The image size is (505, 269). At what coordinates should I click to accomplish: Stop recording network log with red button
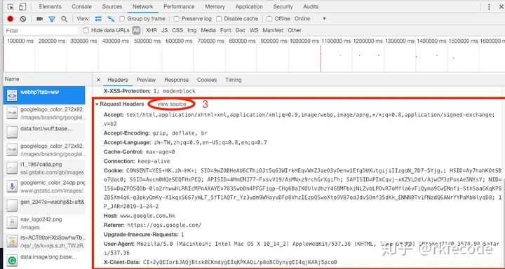pyautogui.click(x=11, y=19)
